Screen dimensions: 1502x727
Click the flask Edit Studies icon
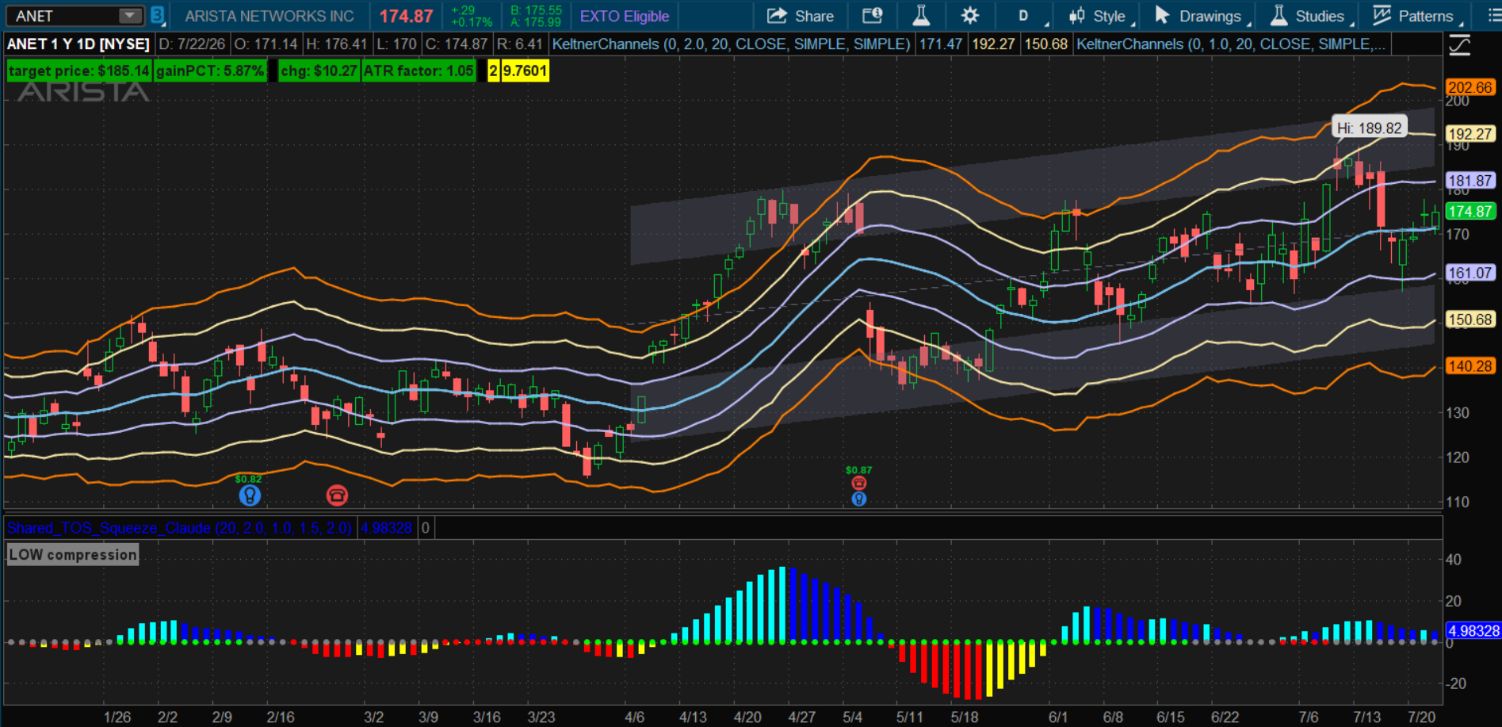[920, 16]
